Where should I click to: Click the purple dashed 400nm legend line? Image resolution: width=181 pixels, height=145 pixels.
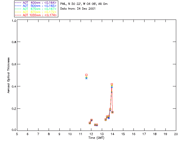click(18, 3)
